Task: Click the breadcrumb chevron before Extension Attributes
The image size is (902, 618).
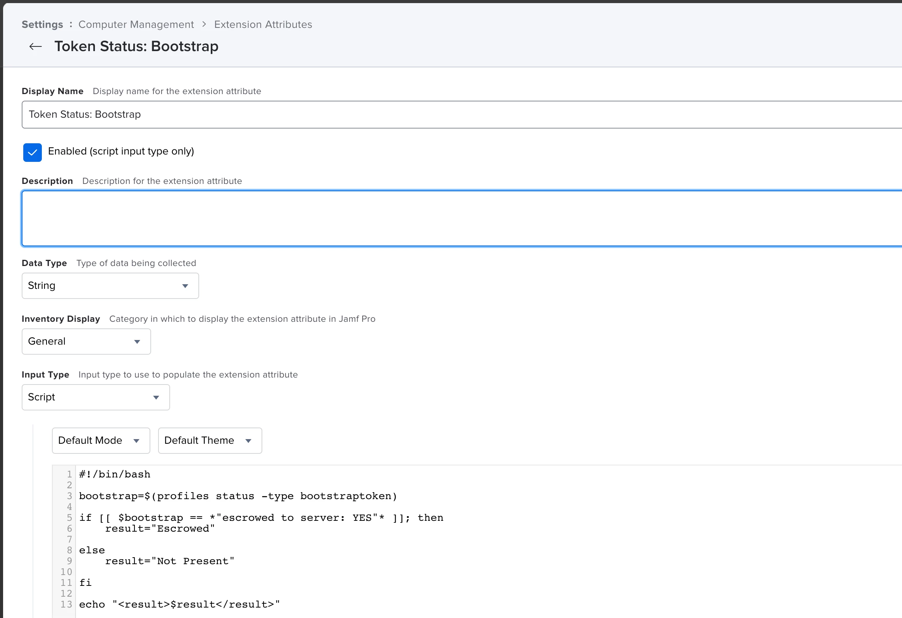Action: click(x=204, y=24)
